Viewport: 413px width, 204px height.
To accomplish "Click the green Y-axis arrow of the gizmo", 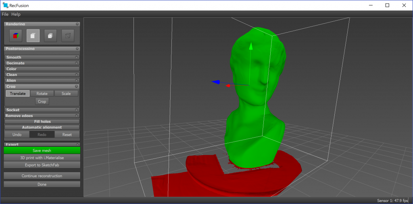I will click(x=251, y=47).
